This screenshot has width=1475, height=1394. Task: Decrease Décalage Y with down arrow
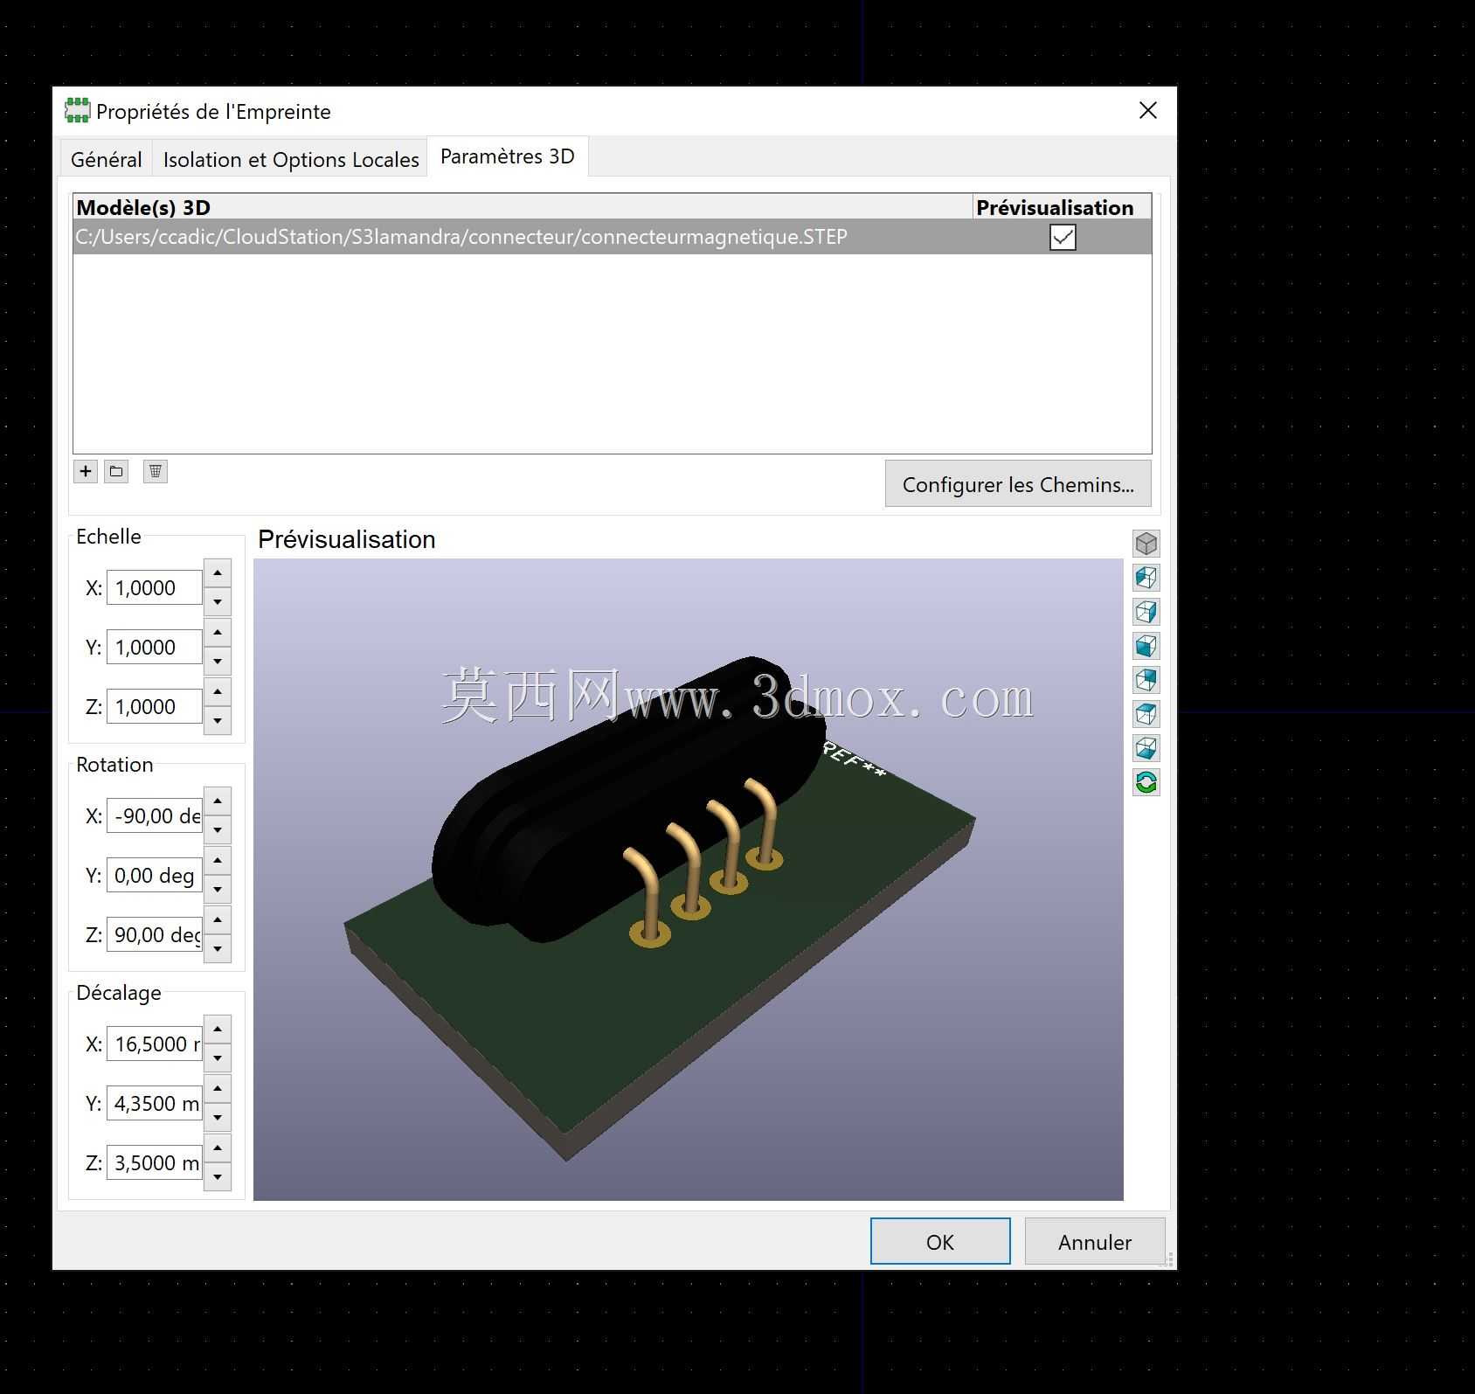[x=218, y=1117]
